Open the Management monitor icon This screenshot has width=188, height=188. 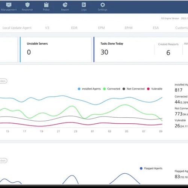pyautogui.click(x=9, y=5)
